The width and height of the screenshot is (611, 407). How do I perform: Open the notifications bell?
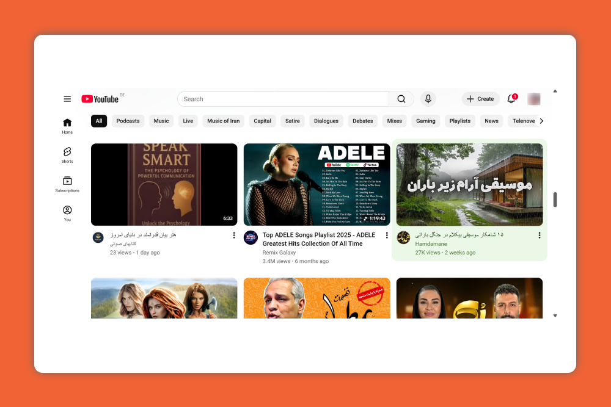(x=511, y=99)
